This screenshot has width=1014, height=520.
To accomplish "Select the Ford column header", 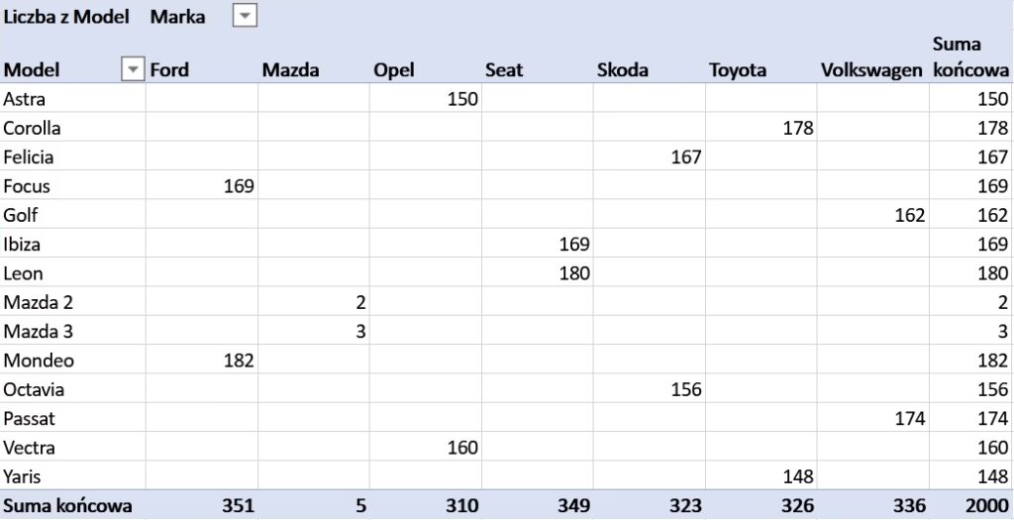I will [x=169, y=69].
